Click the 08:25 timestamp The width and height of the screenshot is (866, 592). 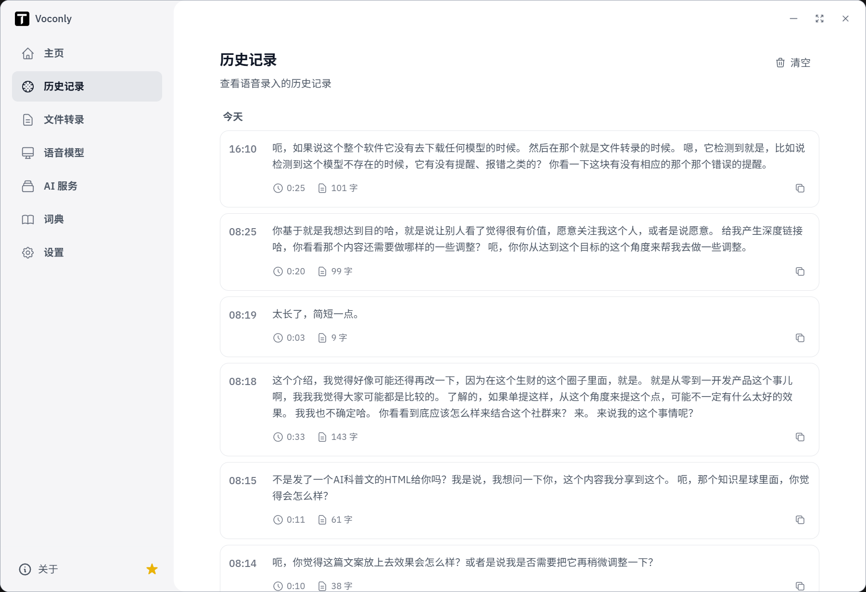click(x=243, y=232)
